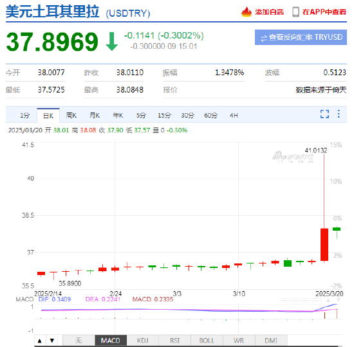Switch to the 15分 chart tab

click(x=164, y=116)
